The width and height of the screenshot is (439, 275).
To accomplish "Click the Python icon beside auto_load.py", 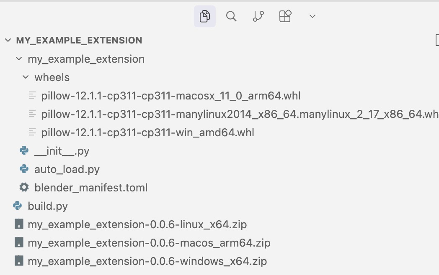I will 24,169.
